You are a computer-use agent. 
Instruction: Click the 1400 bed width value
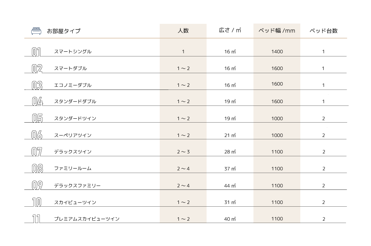click(277, 52)
